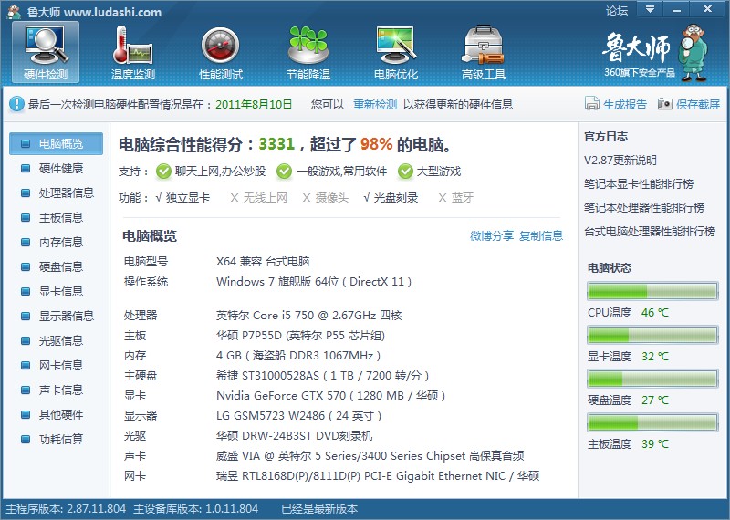This screenshot has width=730, height=520.
Task: Click the 98% percentage text
Action: (x=376, y=144)
